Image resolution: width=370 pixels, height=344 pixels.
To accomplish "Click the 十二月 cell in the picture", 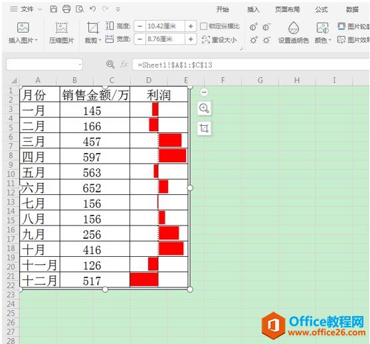I will pos(40,280).
